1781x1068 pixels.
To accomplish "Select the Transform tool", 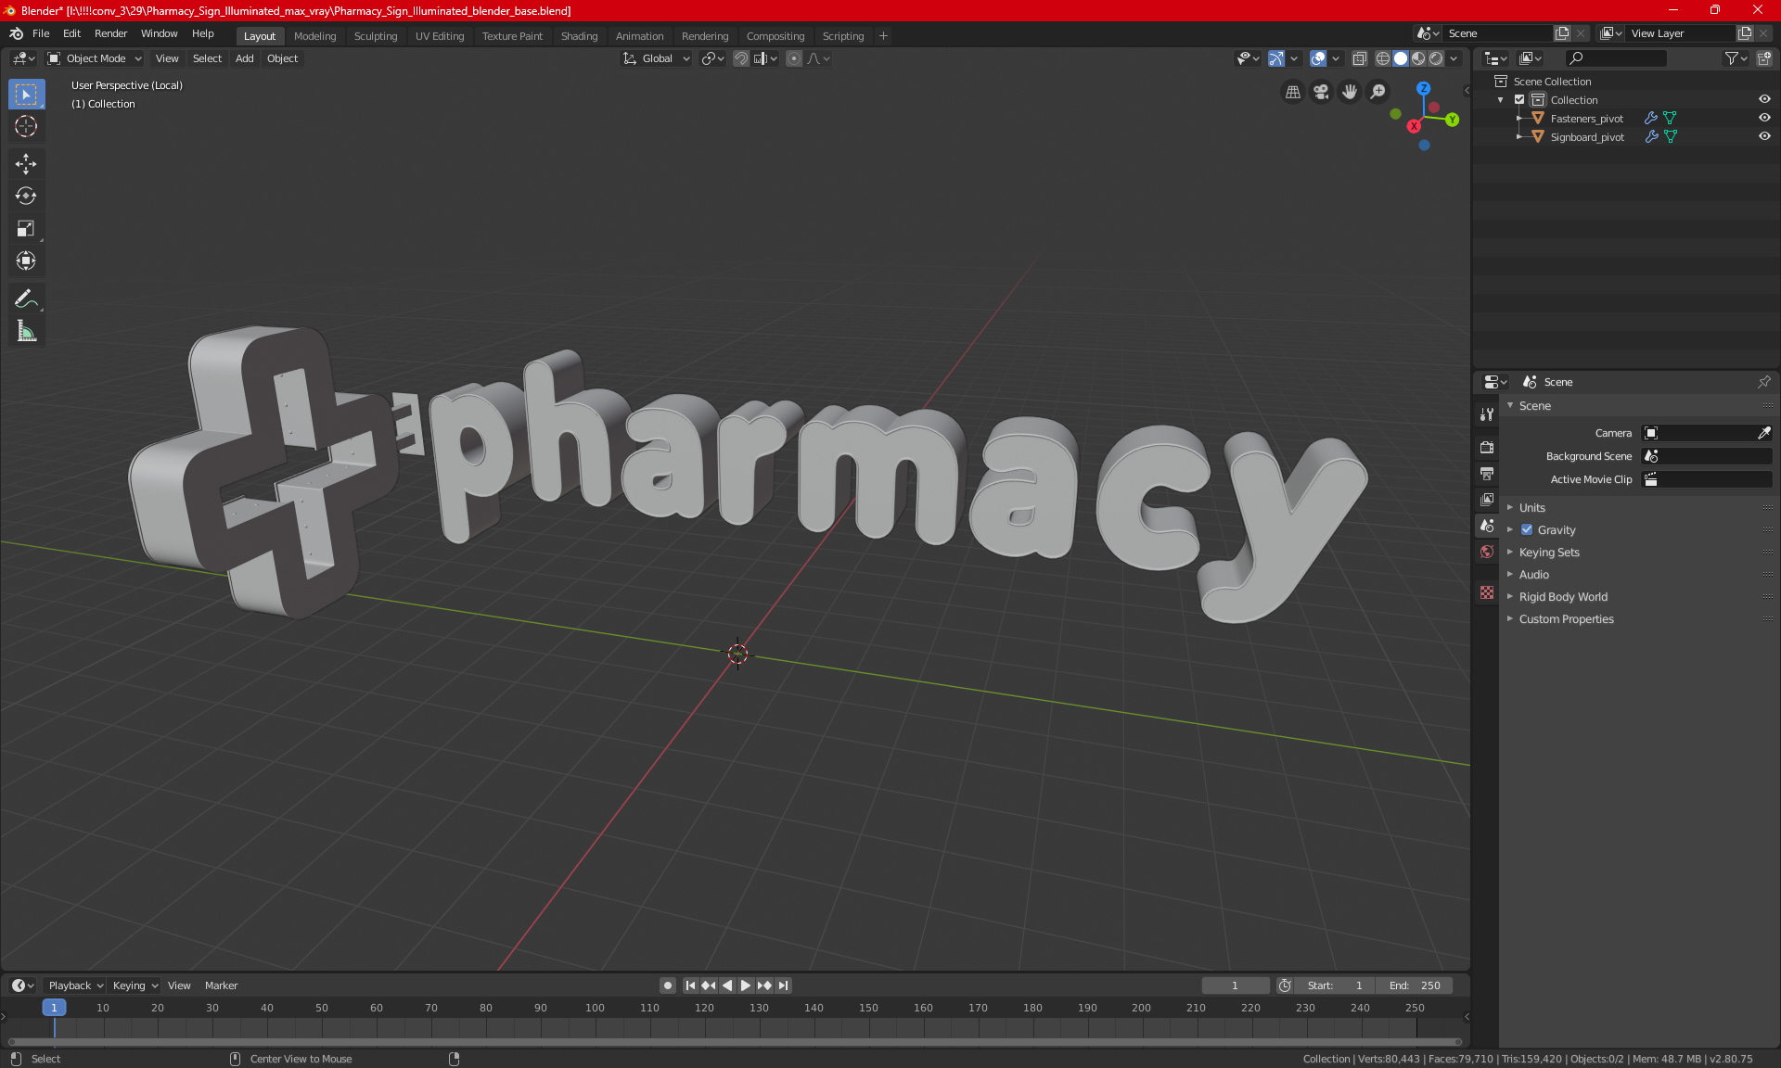I will (x=26, y=261).
